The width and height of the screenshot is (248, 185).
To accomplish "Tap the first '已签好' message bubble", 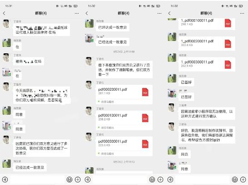I will point(186,82).
